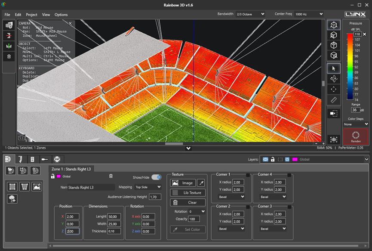Open the add rectangular surface tool
372x251 pixels.
tap(12, 187)
